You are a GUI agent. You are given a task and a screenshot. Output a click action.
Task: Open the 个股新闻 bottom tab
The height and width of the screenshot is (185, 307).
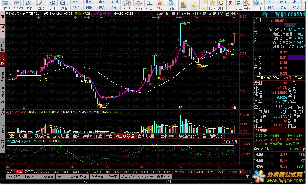coord(14,177)
